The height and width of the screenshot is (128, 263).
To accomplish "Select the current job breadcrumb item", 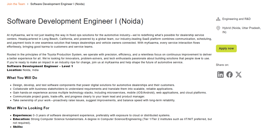I will point(58,4).
